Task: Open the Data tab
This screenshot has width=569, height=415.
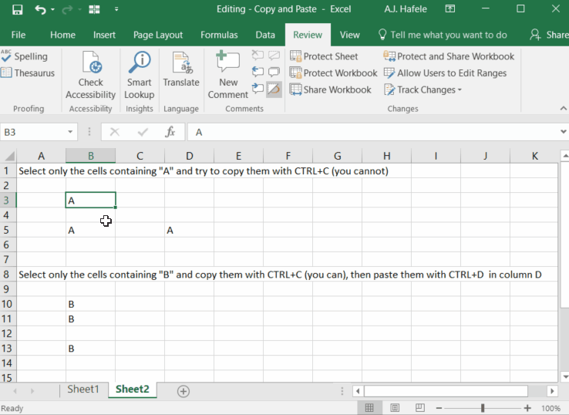Action: coord(265,35)
